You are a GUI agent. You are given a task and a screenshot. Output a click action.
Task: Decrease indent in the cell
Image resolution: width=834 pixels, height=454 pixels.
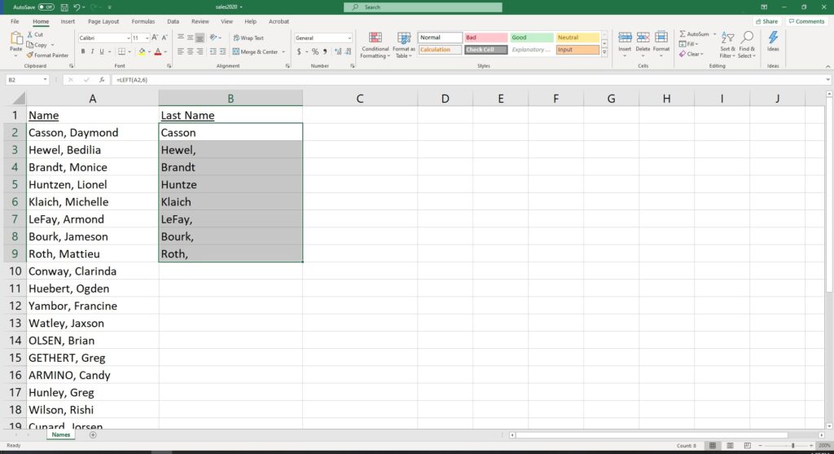pyautogui.click(x=213, y=51)
